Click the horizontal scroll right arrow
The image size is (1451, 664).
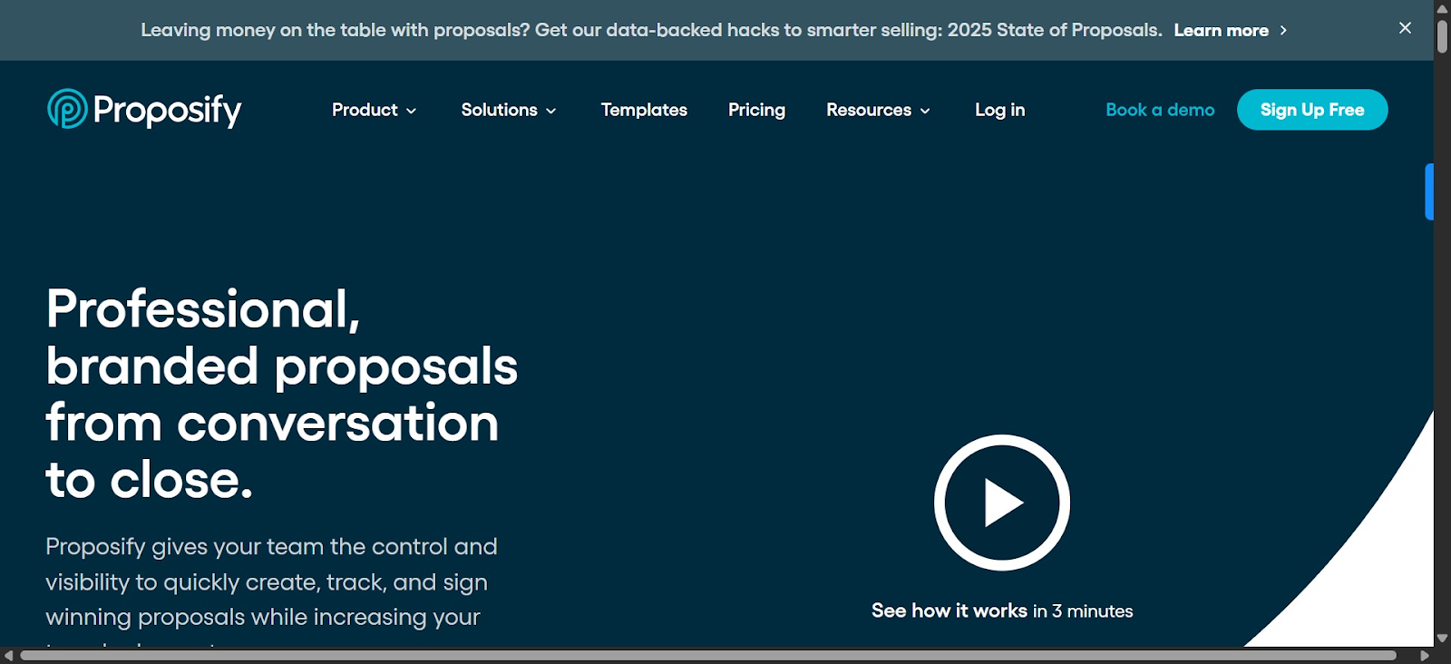(1425, 655)
